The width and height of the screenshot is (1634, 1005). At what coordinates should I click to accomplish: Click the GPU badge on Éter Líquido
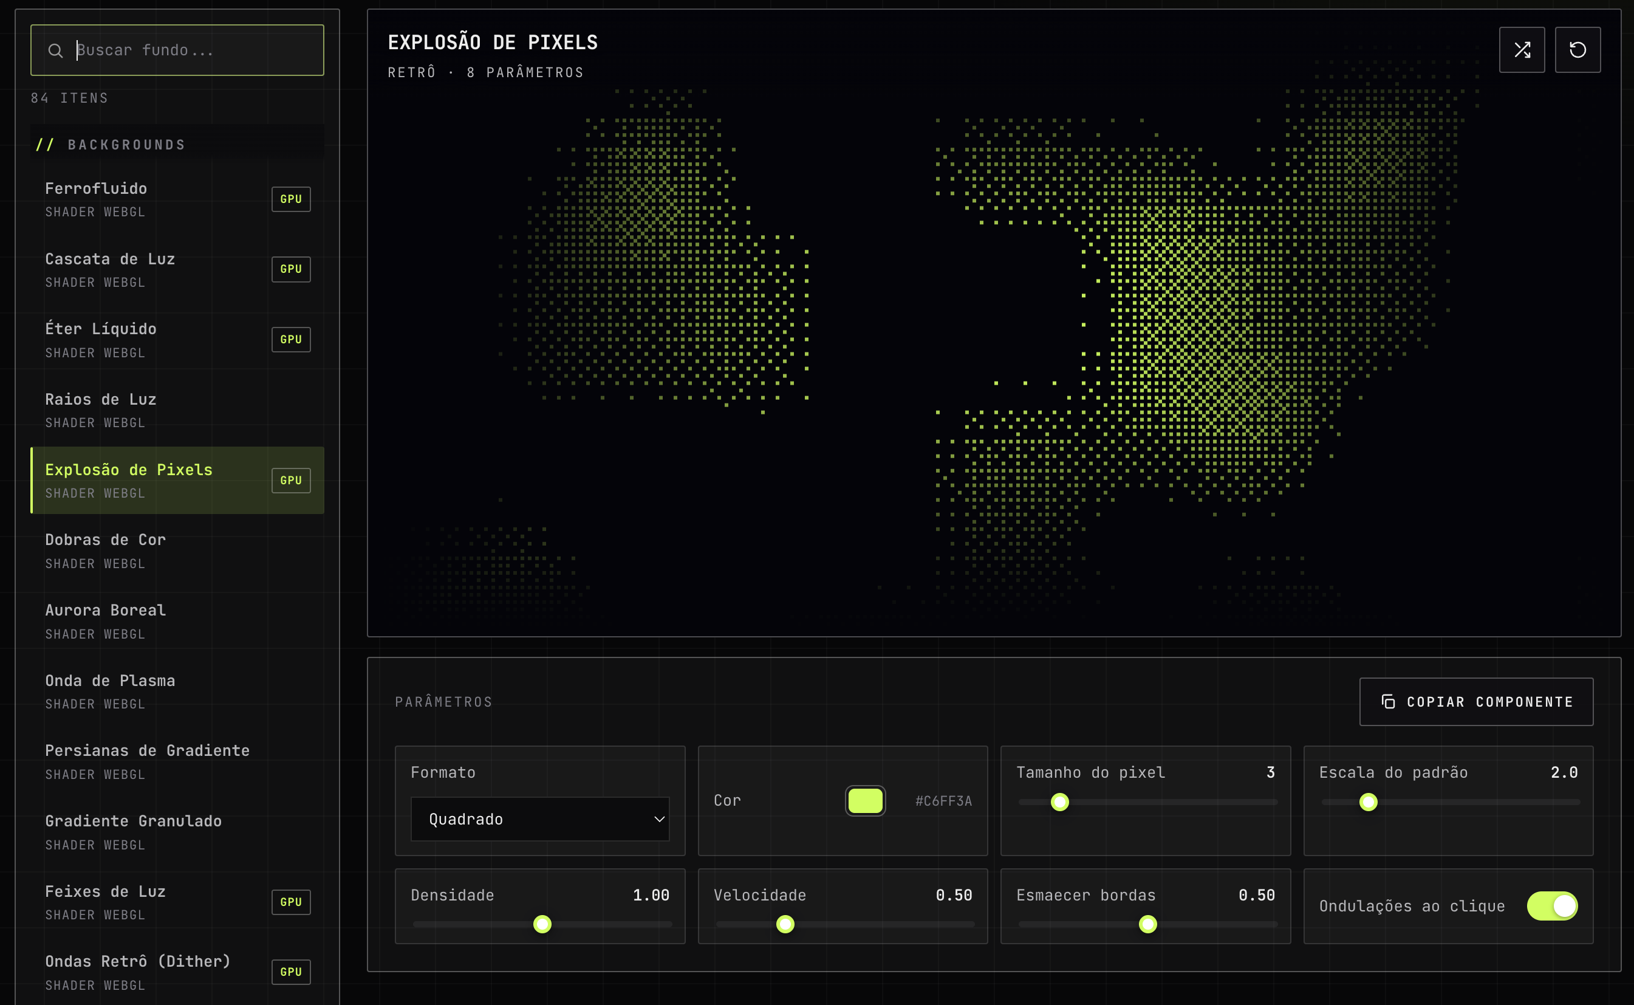click(x=291, y=340)
